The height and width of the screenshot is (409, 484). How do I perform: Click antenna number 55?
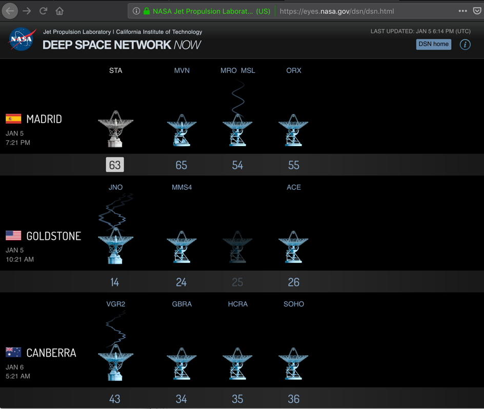pos(294,165)
